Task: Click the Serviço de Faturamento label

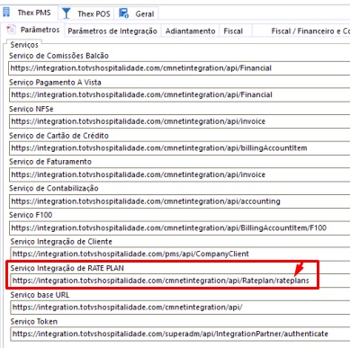Action: [50, 162]
